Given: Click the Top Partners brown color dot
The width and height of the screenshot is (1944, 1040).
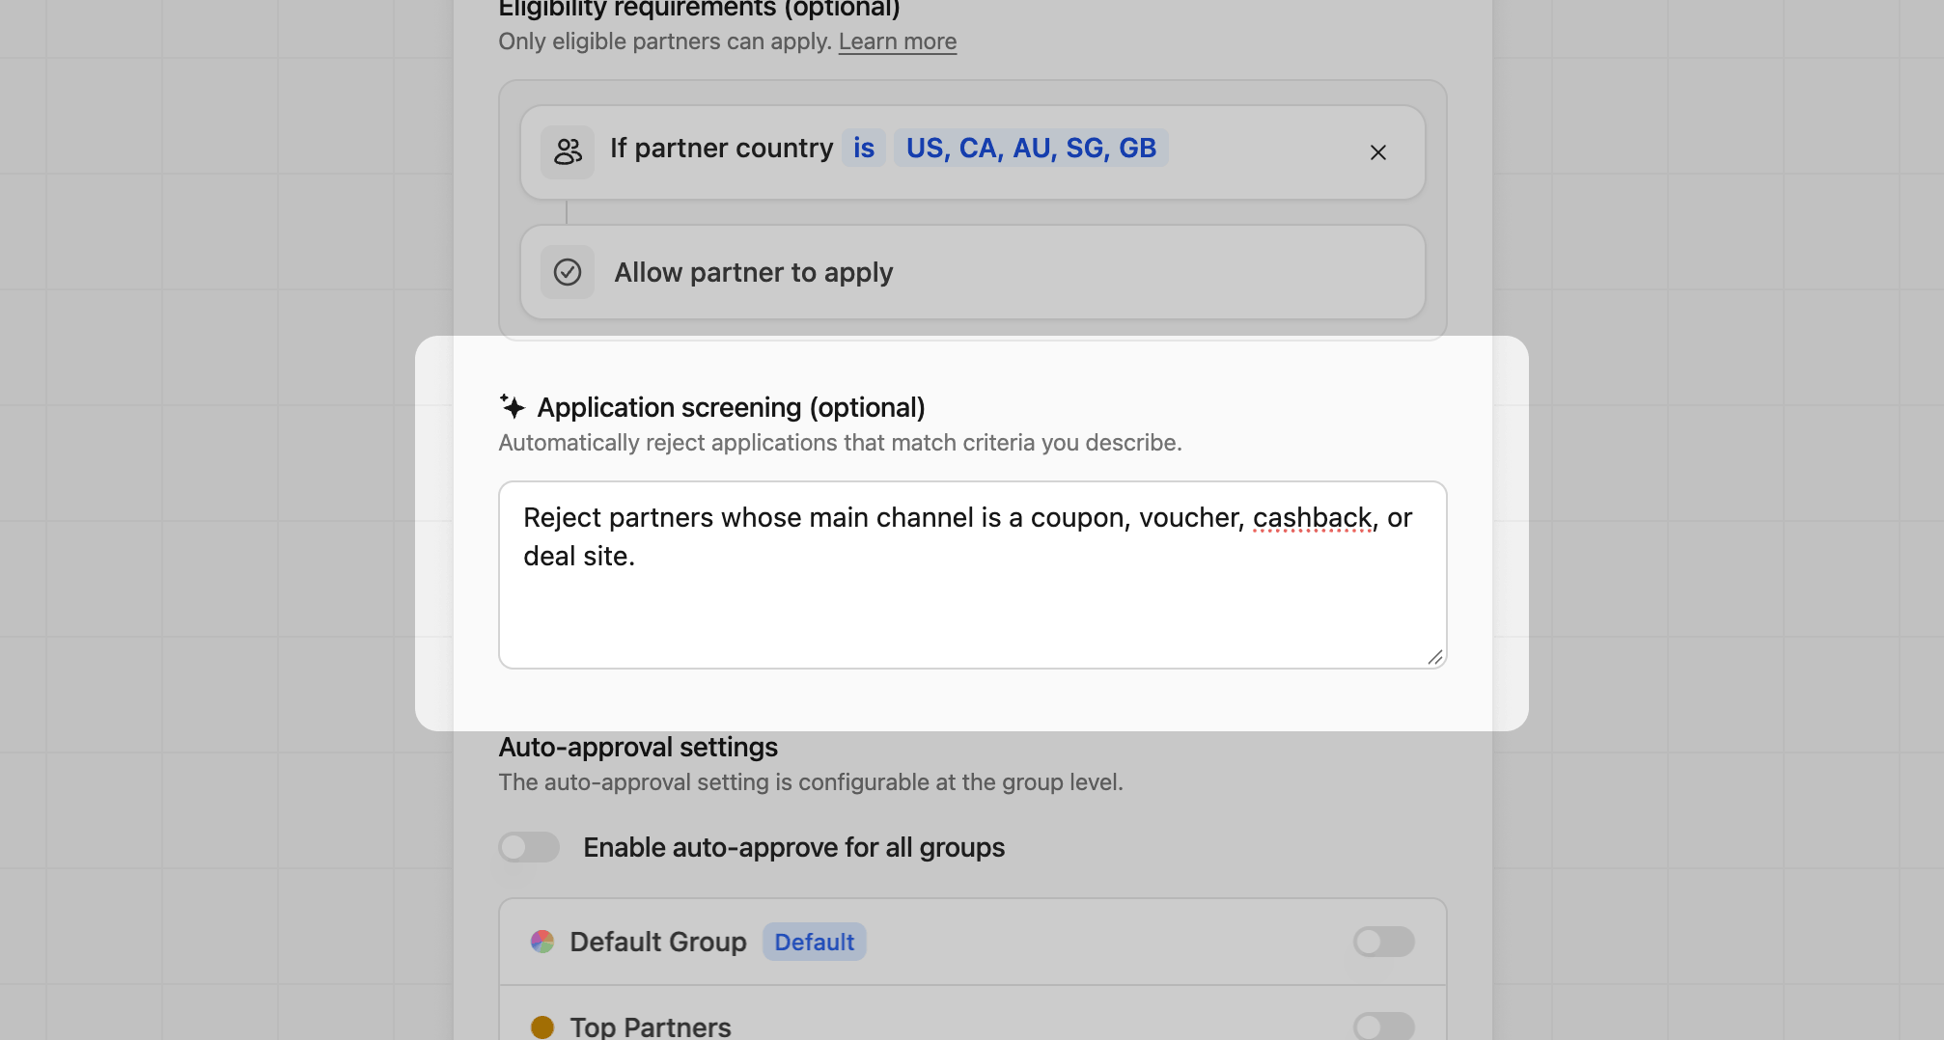Looking at the screenshot, I should (542, 1026).
